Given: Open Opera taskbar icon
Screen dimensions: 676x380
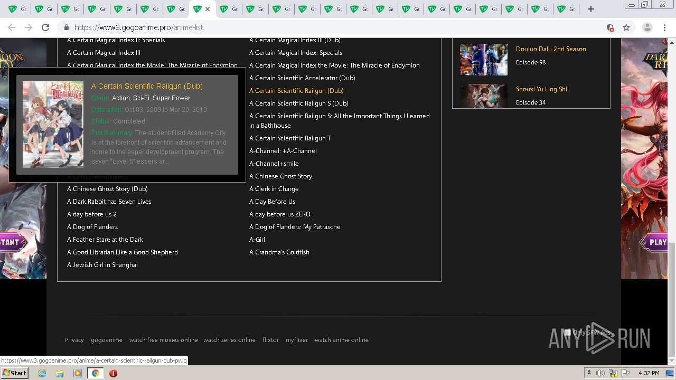Looking at the screenshot, I should [113, 373].
